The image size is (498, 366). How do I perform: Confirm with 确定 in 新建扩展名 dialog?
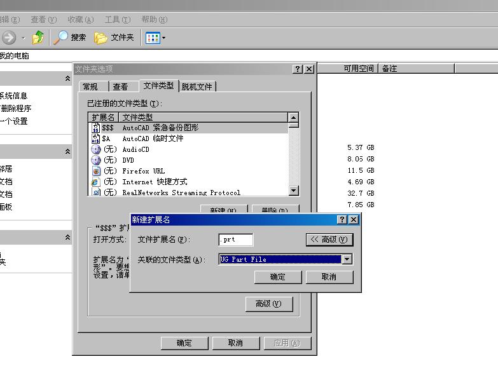pos(278,277)
